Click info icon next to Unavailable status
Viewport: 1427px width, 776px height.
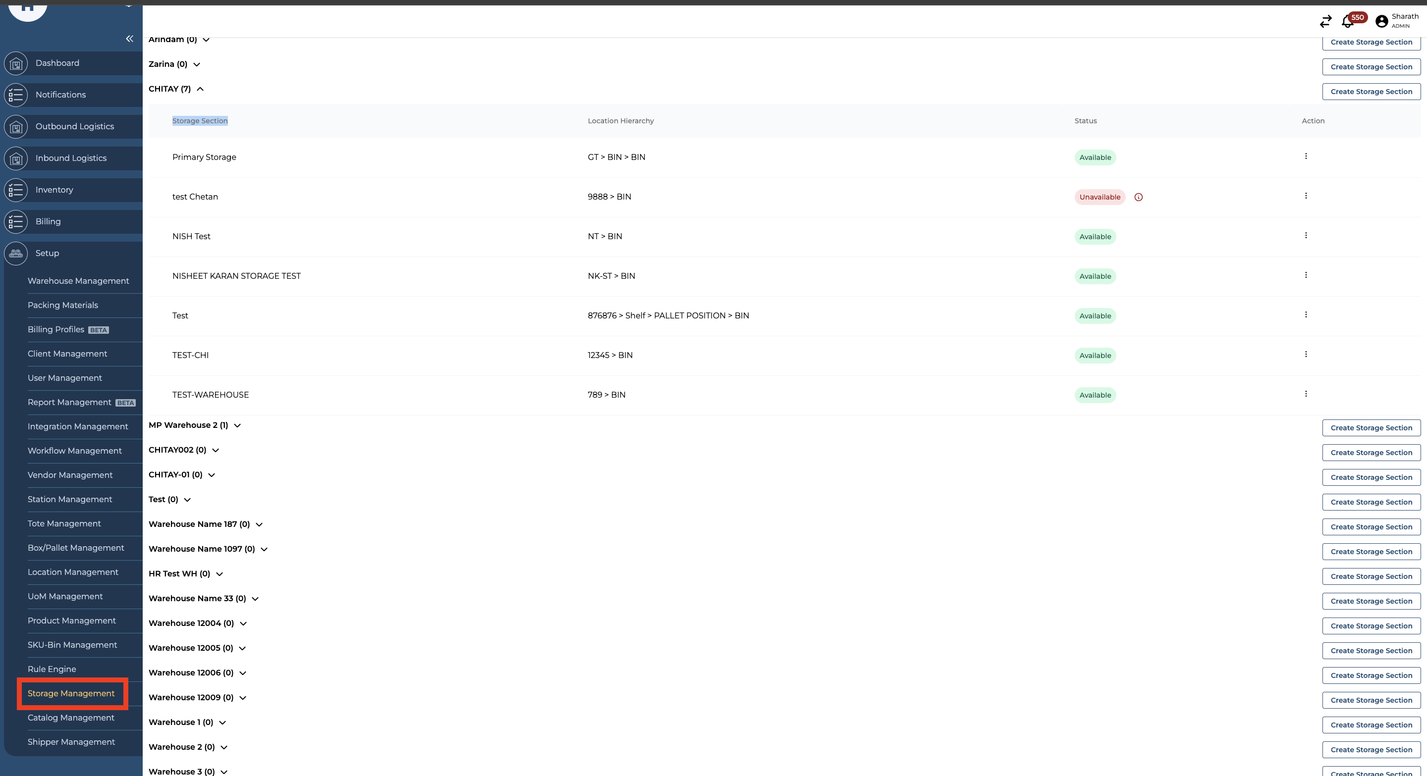click(1139, 197)
